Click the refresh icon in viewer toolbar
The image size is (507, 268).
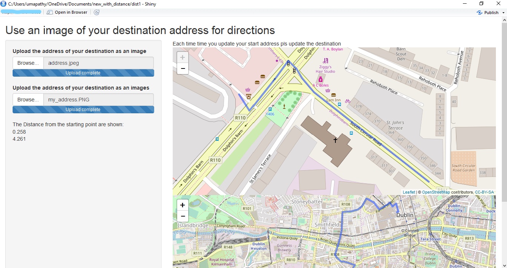pos(96,12)
